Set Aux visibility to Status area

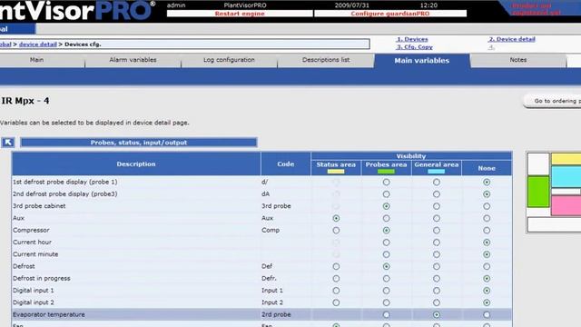click(x=336, y=218)
